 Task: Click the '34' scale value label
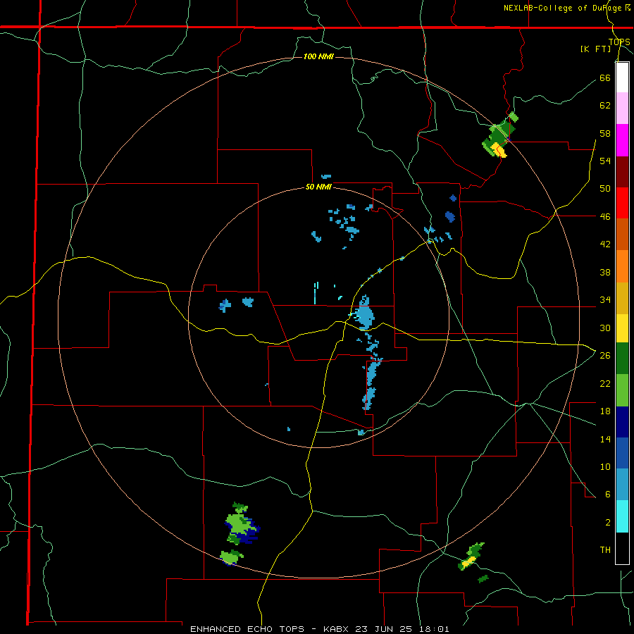605,300
